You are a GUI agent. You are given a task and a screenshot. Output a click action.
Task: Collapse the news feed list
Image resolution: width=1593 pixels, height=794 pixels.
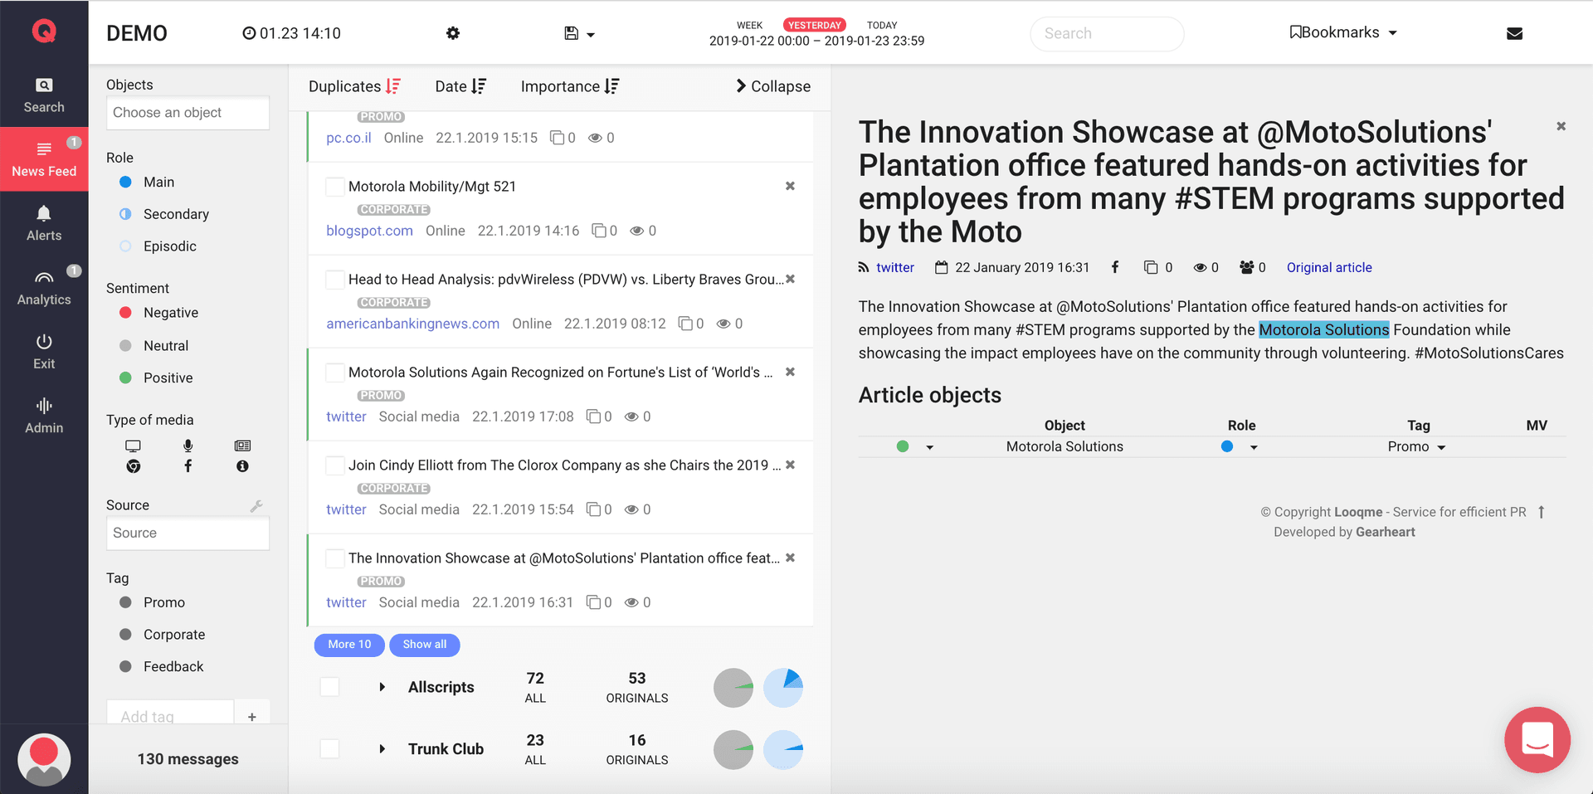pyautogui.click(x=772, y=86)
